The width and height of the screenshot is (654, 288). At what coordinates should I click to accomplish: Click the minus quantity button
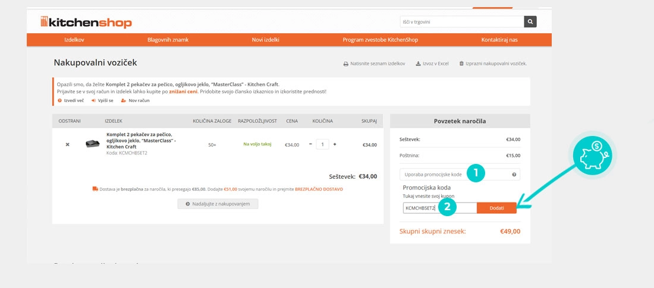coord(310,144)
